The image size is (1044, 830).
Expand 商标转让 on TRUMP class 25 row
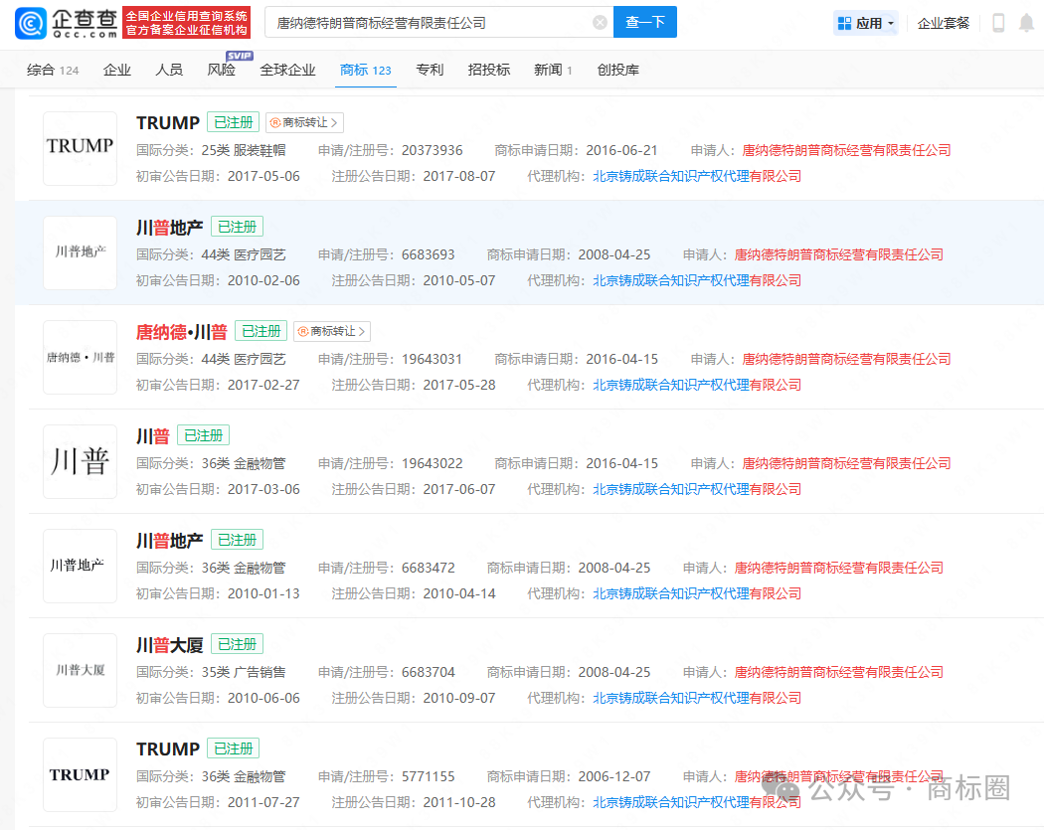point(305,122)
